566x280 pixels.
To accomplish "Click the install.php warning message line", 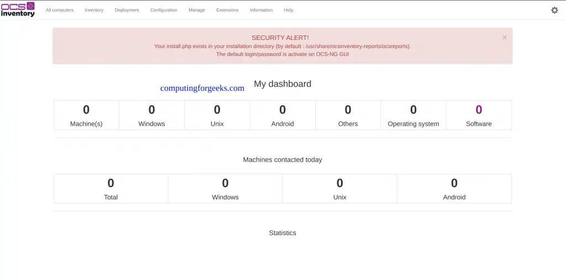I will (282, 46).
